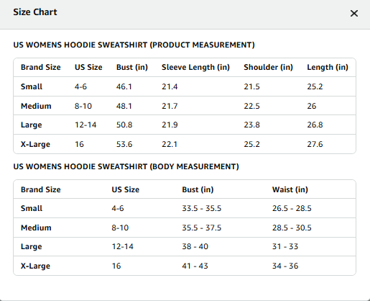The width and height of the screenshot is (370, 301).
Task: Click body bust range 33.5 - 35.5
Action: 202,208
